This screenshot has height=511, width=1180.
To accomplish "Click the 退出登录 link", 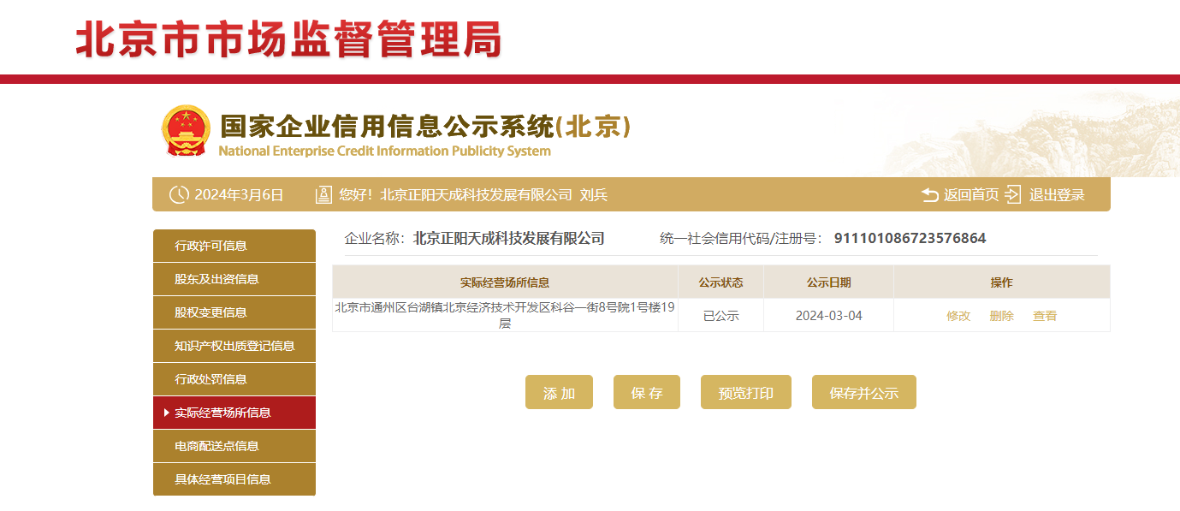I will coord(1057,195).
